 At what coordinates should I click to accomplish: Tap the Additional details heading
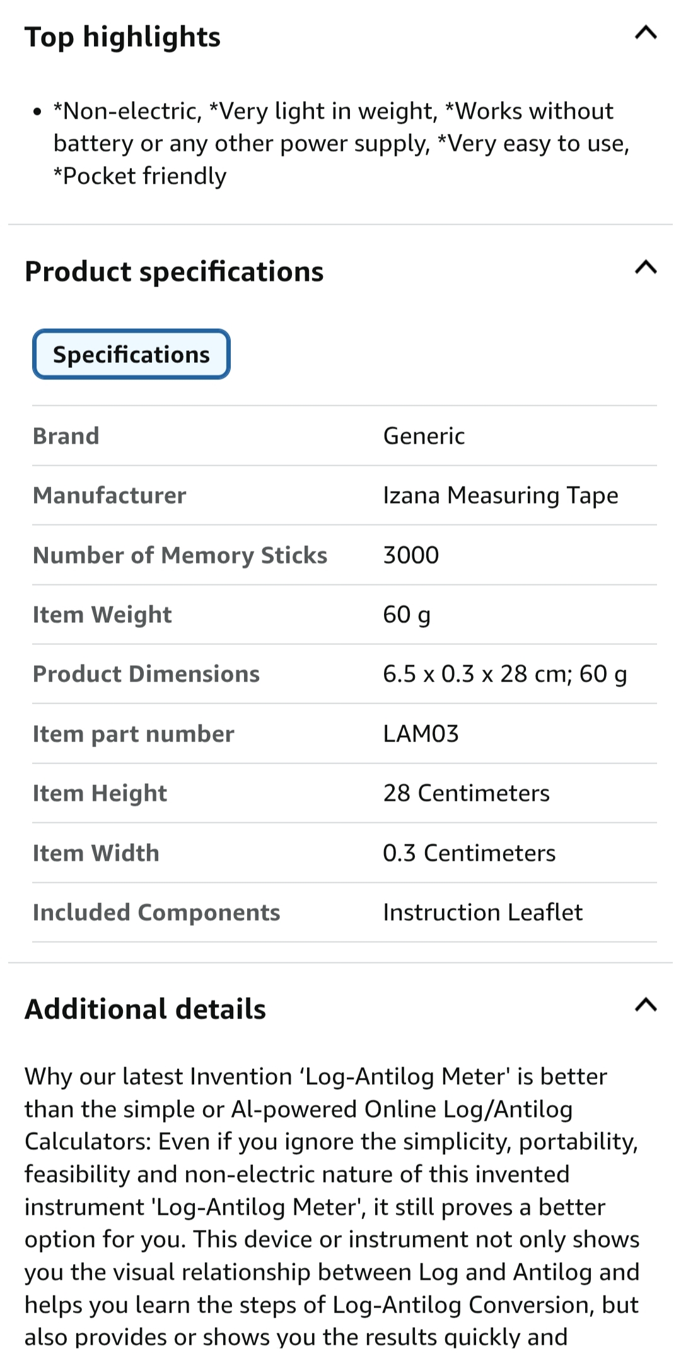[x=145, y=1009]
